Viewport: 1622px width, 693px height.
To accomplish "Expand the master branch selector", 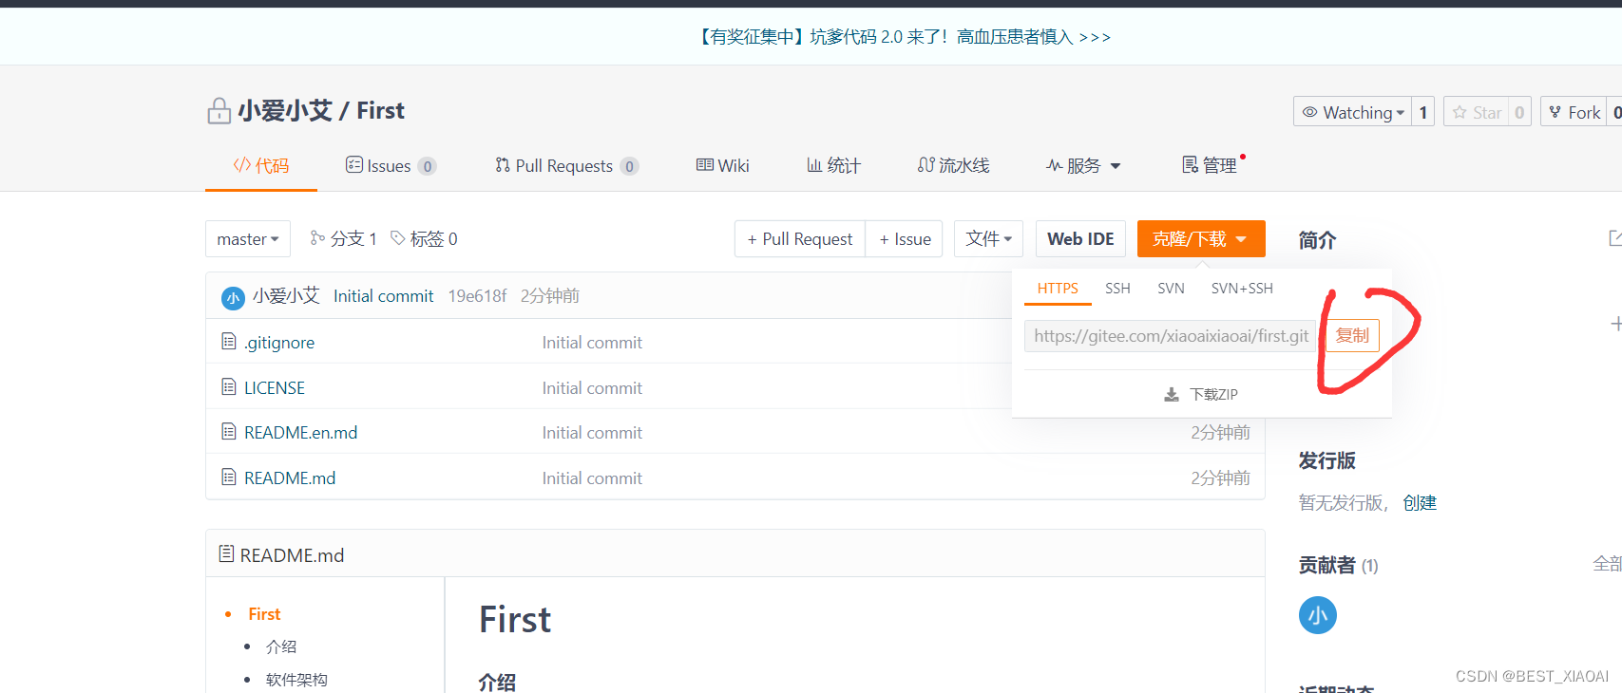I will (x=248, y=239).
